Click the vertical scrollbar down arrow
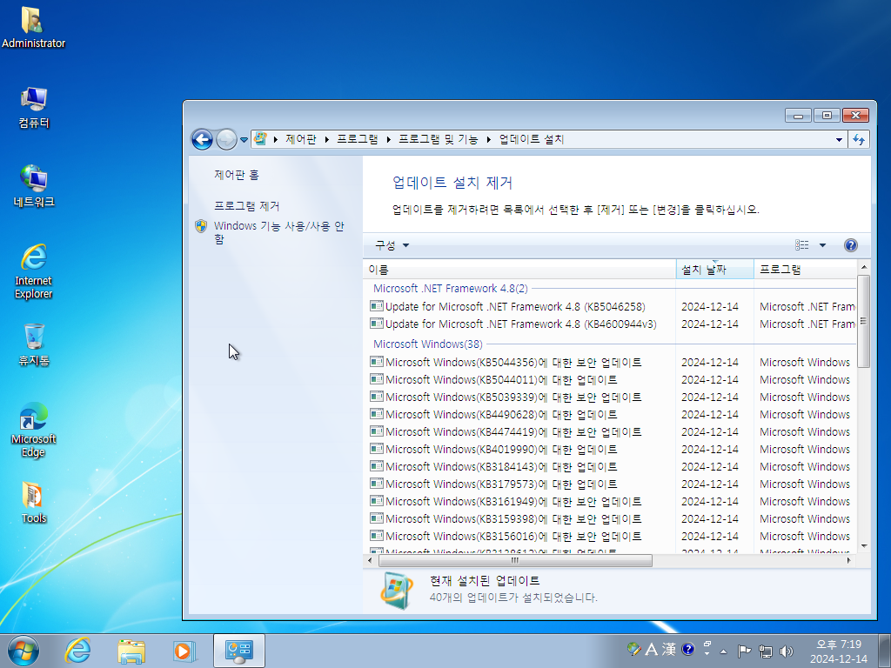This screenshot has height=668, width=891. coord(864,546)
